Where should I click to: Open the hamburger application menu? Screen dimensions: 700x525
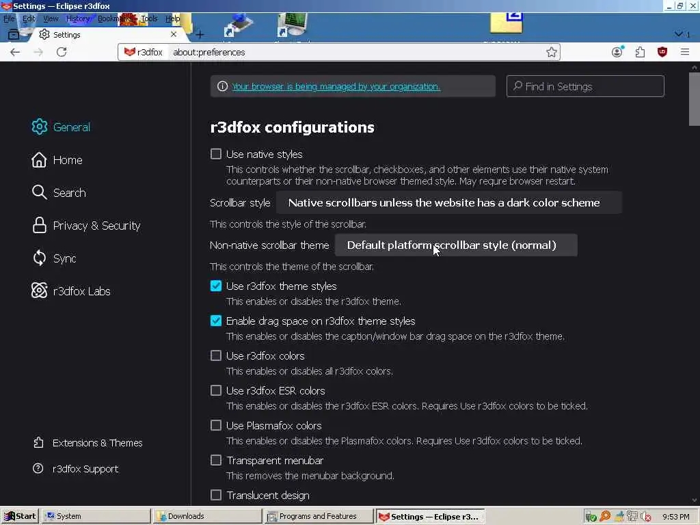(x=685, y=52)
